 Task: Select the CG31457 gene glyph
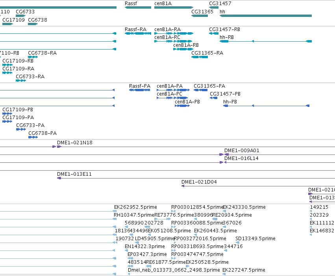[214, 7]
